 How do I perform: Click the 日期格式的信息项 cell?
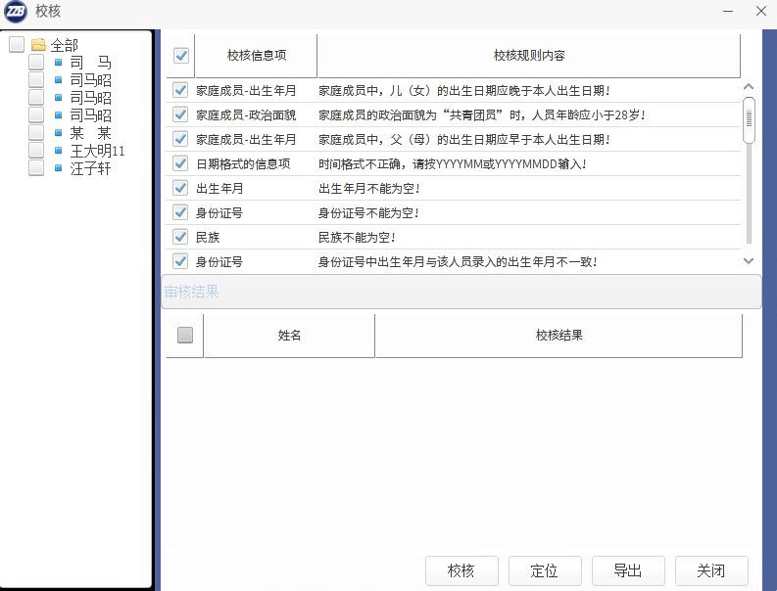click(243, 163)
